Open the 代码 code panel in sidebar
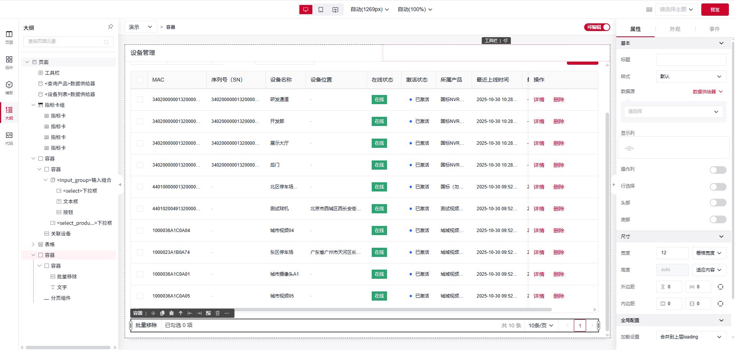 pyautogui.click(x=9, y=138)
